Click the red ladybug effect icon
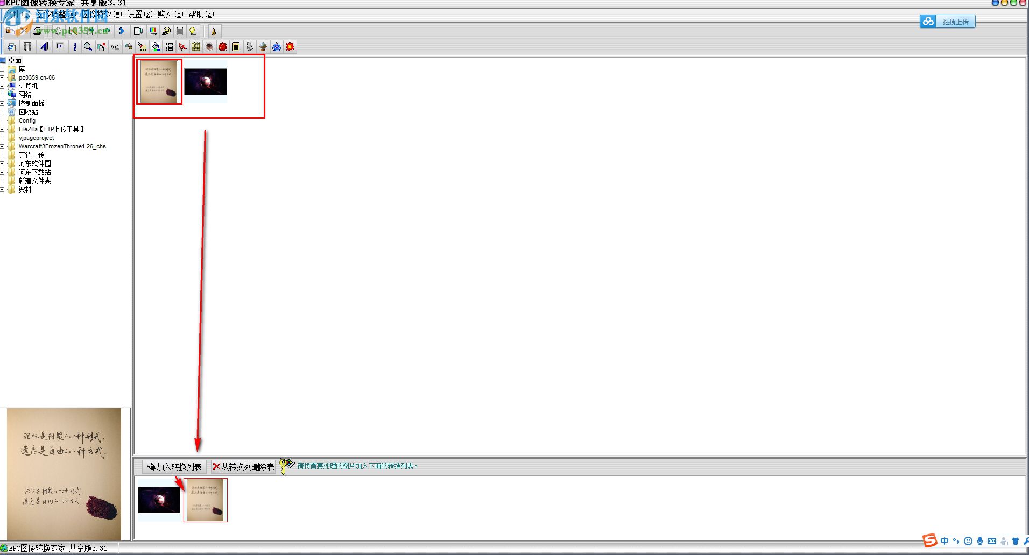Image resolution: width=1029 pixels, height=555 pixels. [x=223, y=47]
